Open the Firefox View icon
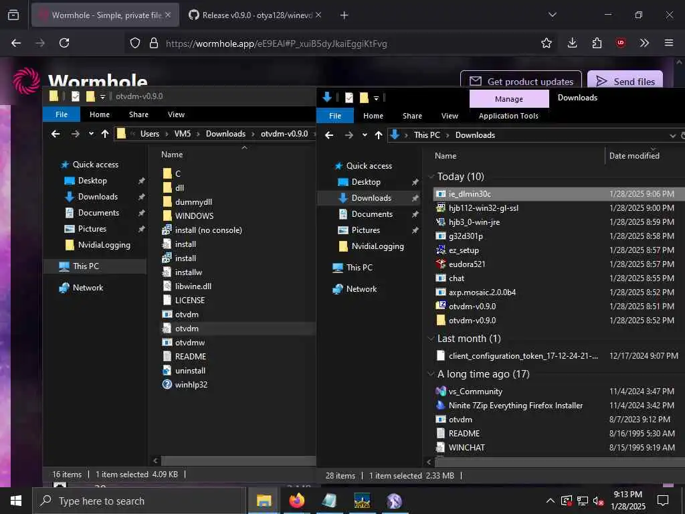 pyautogui.click(x=13, y=15)
